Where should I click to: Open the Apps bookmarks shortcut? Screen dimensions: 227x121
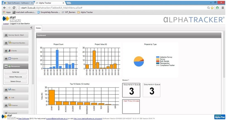click(7, 12)
